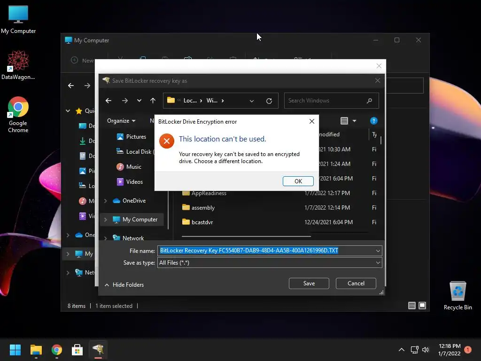Select the My Computer desktop icon
Screen dimensions: 481x361
18,20
